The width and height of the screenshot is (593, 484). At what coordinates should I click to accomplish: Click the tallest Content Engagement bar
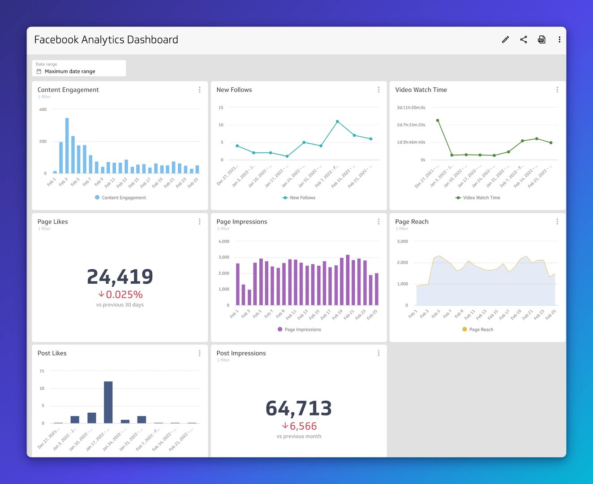pyautogui.click(x=67, y=146)
